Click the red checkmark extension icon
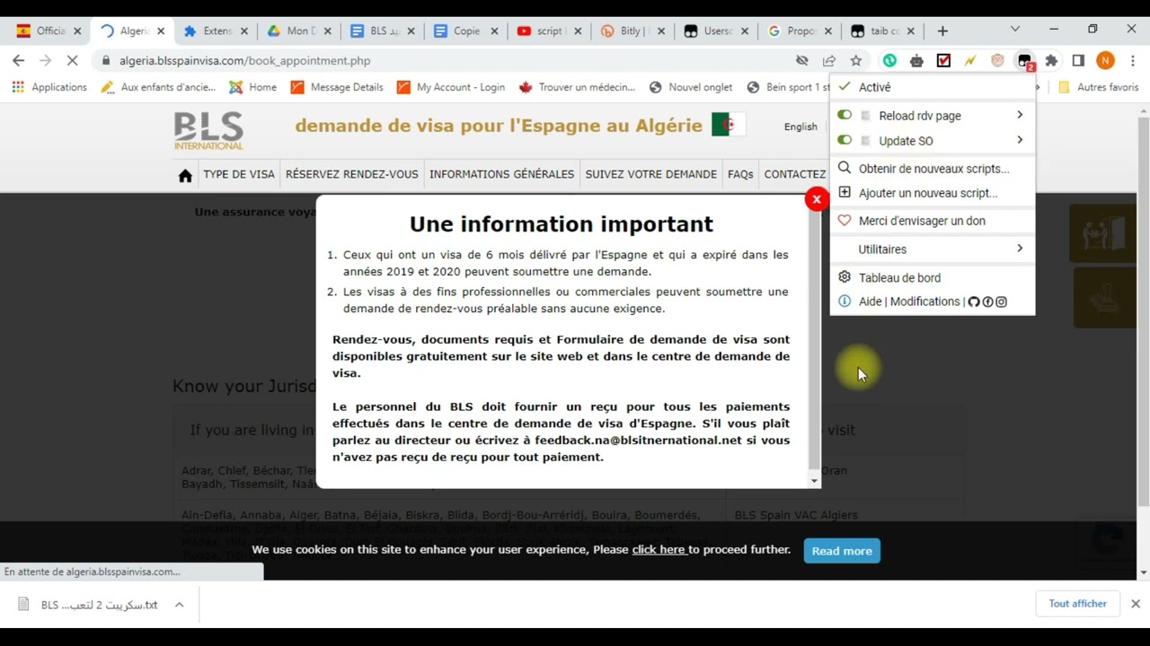Image resolution: width=1150 pixels, height=646 pixels. 943,61
